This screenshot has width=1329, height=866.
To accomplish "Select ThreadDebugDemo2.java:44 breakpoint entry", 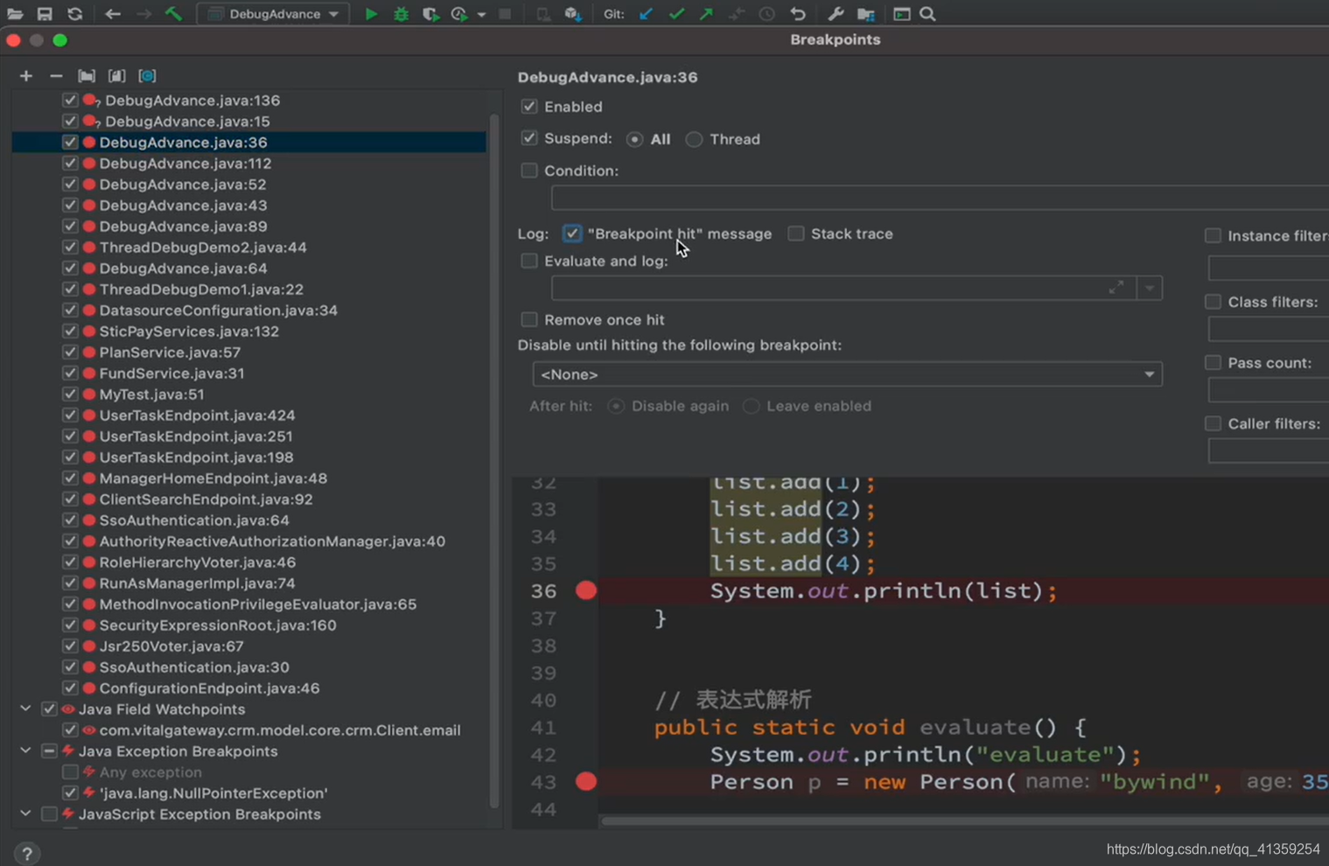I will pyautogui.click(x=203, y=248).
